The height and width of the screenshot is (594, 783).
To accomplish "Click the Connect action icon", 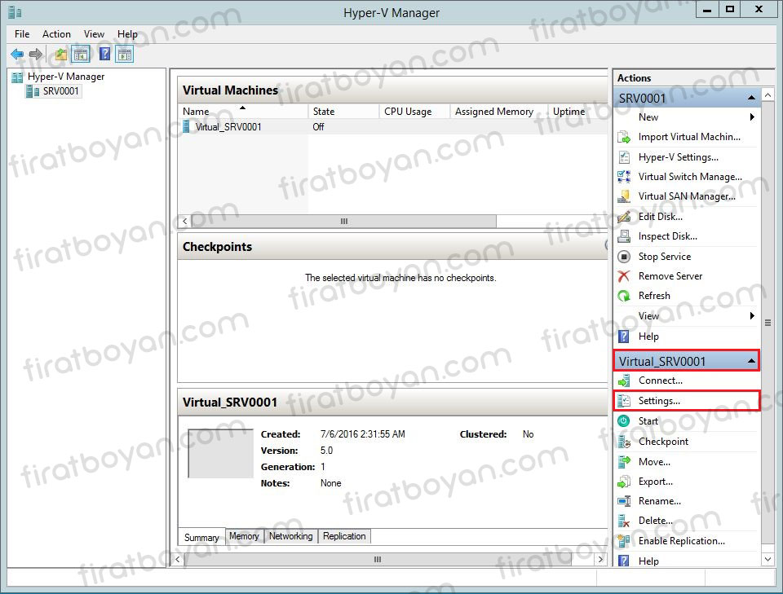I will pos(624,381).
